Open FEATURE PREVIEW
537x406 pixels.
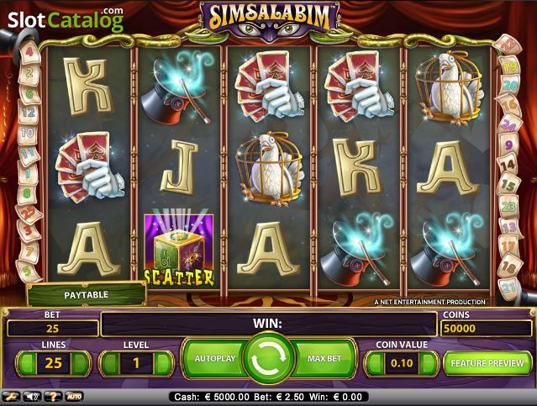(487, 363)
